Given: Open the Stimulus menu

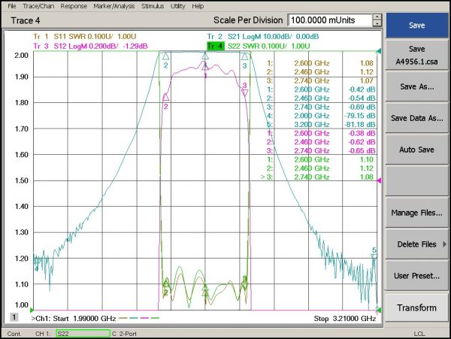Looking at the screenshot, I should 154,5.
